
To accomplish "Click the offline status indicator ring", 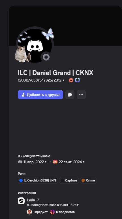I will (46, 57).
